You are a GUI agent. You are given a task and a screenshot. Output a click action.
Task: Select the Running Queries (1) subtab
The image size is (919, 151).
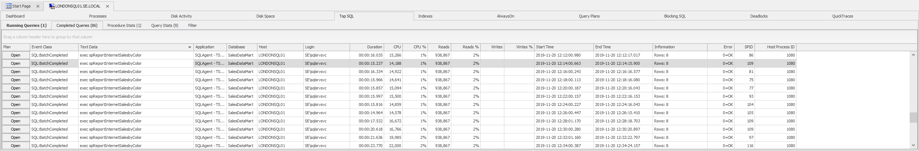click(27, 25)
